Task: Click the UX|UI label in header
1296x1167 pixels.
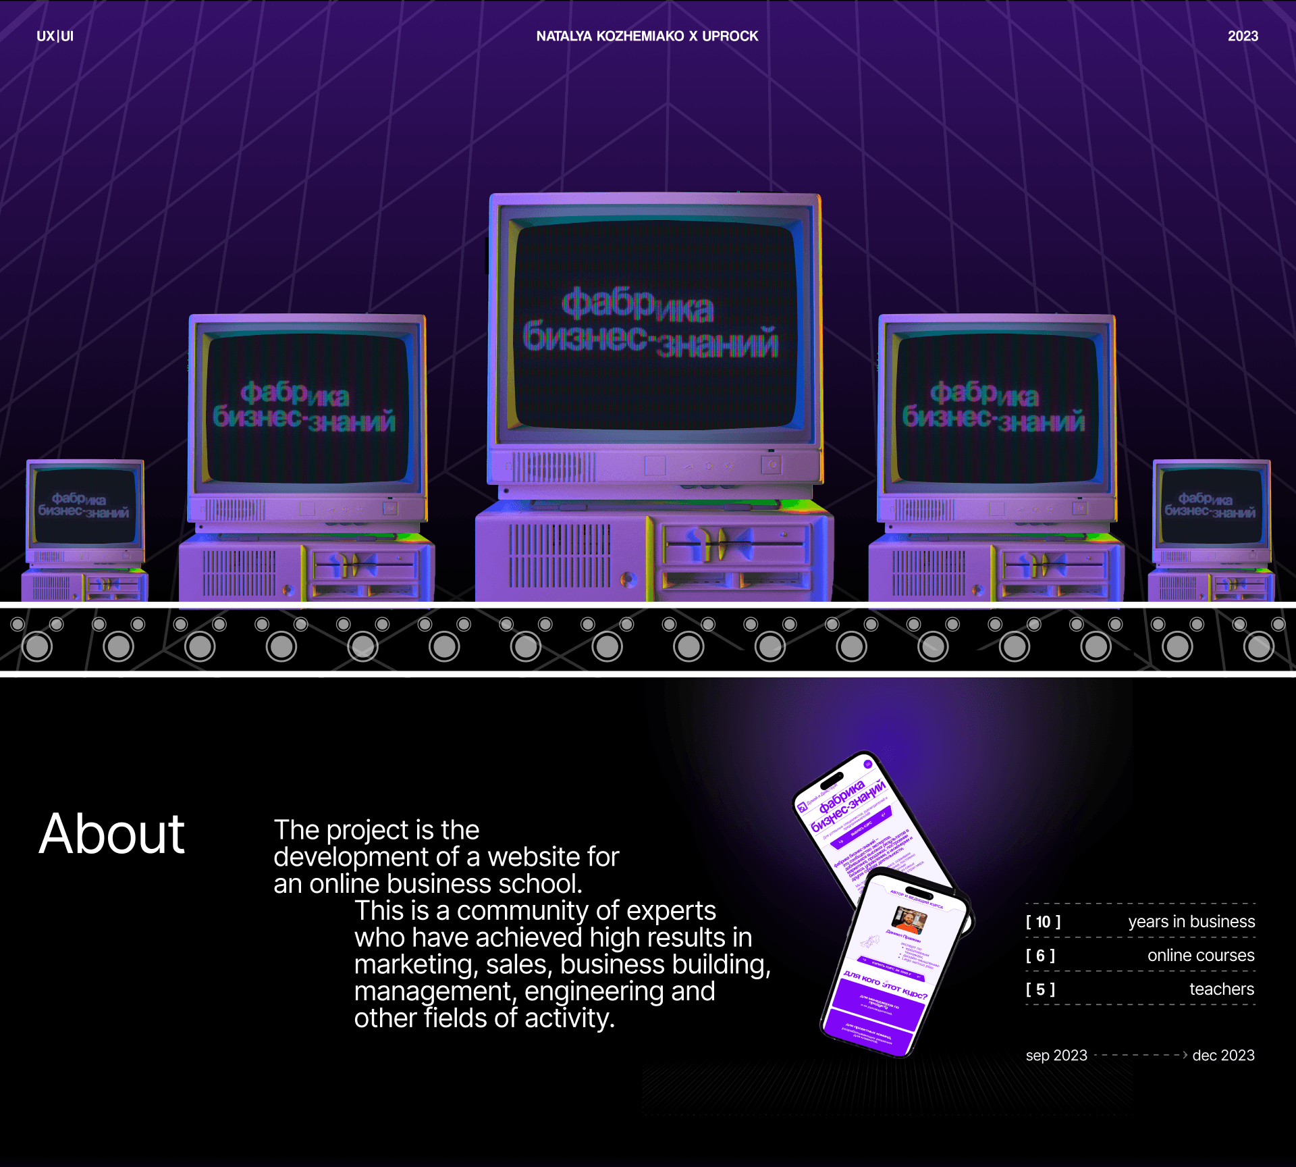Action: 55,36
